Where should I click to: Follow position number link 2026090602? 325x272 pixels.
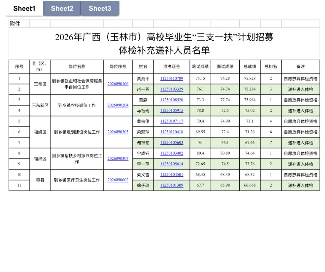118,180
